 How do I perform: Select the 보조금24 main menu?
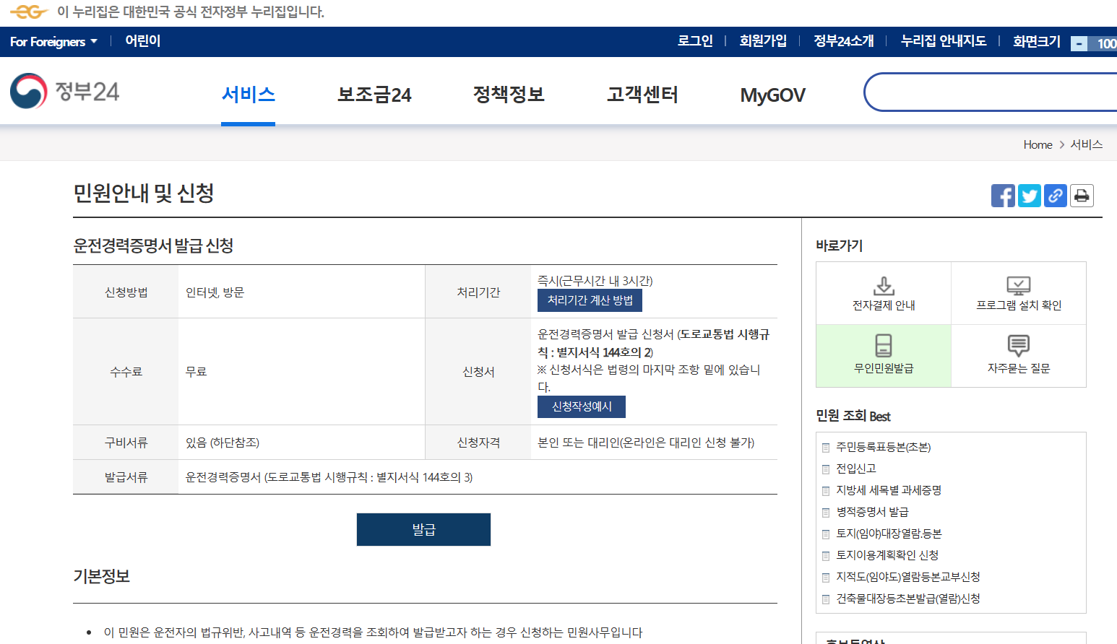[374, 95]
